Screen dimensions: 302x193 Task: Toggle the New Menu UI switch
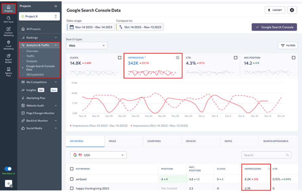pyautogui.click(x=8, y=169)
